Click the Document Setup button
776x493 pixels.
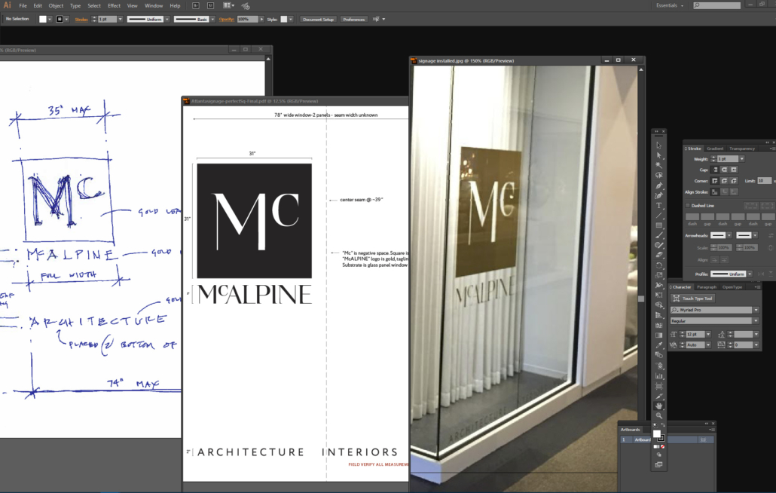318,20
